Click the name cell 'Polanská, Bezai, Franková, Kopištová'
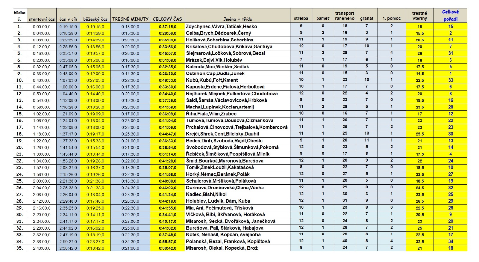 (x=228, y=242)
